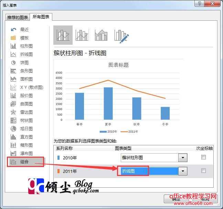This screenshot has height=209, width=223.
Task: Click the 2010年 legend entry in preview
Action: click(x=108, y=132)
